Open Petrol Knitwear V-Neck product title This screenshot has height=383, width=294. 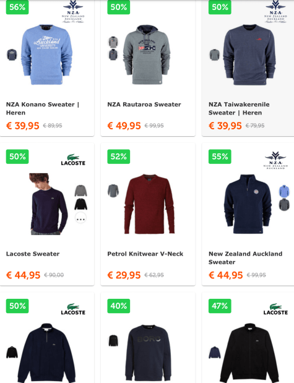click(145, 254)
